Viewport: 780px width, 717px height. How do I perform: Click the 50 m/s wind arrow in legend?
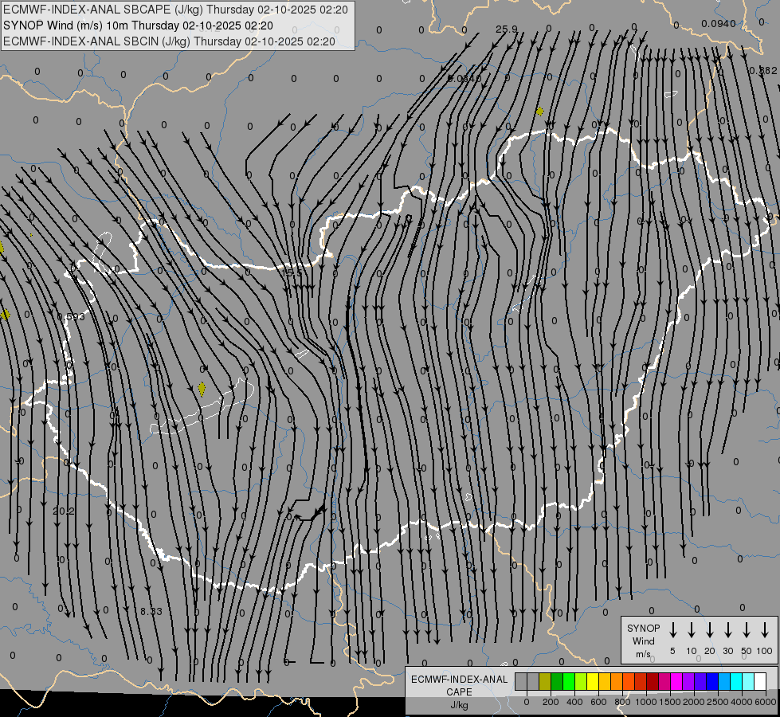point(747,630)
